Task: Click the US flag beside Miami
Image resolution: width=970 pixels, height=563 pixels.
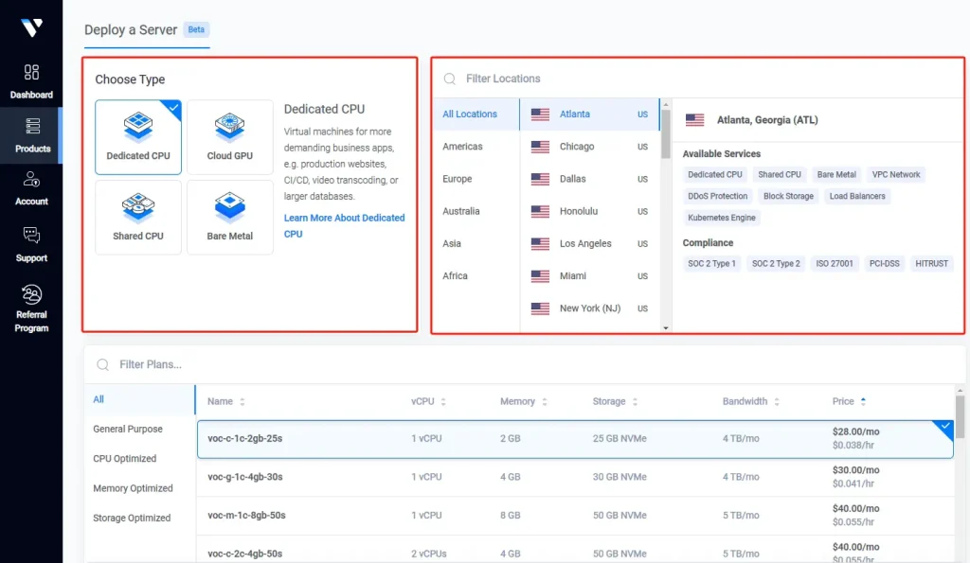Action: tap(540, 276)
